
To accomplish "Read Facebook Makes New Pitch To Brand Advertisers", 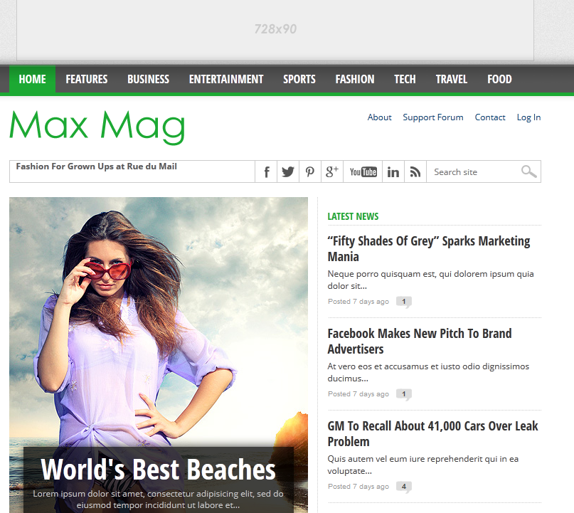I will tap(420, 342).
